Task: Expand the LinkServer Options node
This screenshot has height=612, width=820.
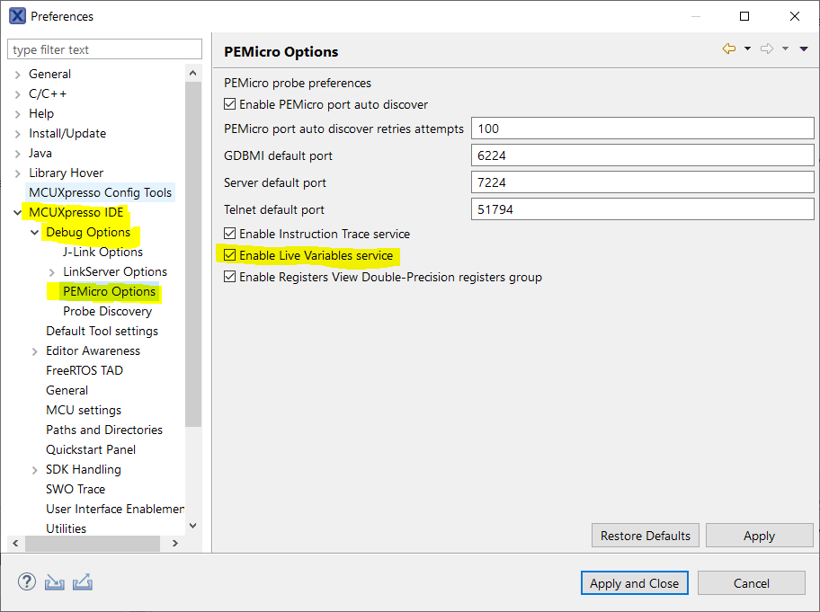Action: [x=52, y=271]
